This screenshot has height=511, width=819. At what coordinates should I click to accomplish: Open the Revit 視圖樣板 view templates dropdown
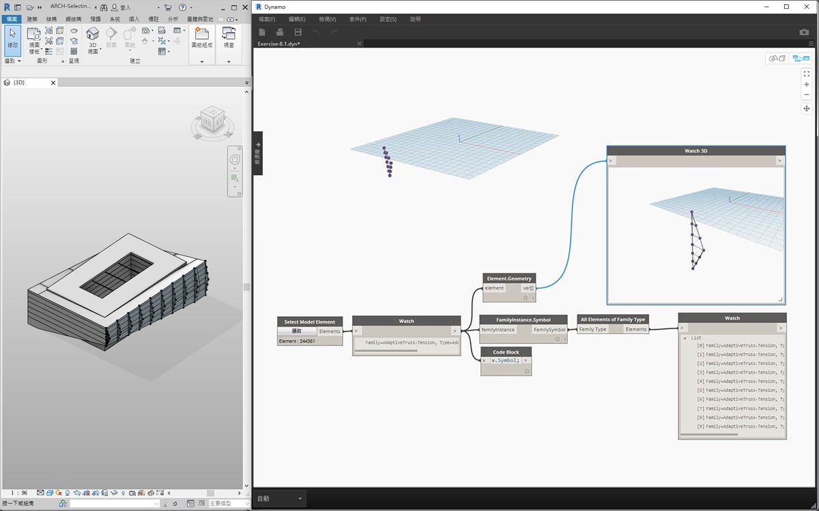tap(34, 40)
